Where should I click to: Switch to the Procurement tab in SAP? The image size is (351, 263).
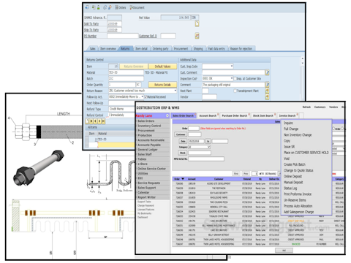[x=181, y=49]
